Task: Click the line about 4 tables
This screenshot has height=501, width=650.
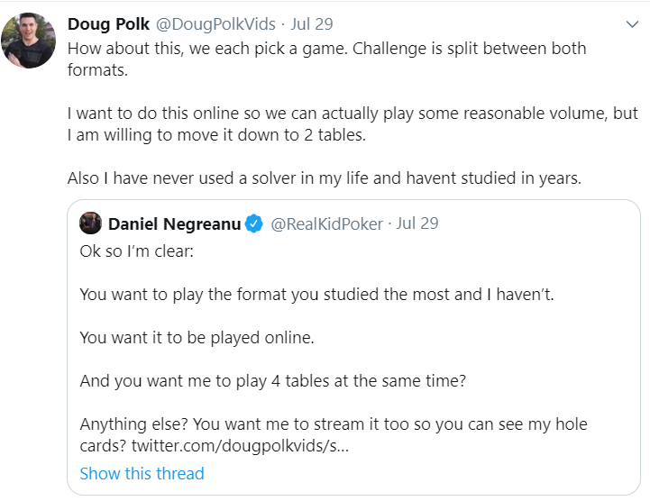Action: (273, 381)
